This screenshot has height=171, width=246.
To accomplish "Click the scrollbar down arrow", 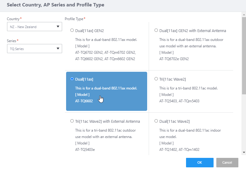I will click(244, 152).
